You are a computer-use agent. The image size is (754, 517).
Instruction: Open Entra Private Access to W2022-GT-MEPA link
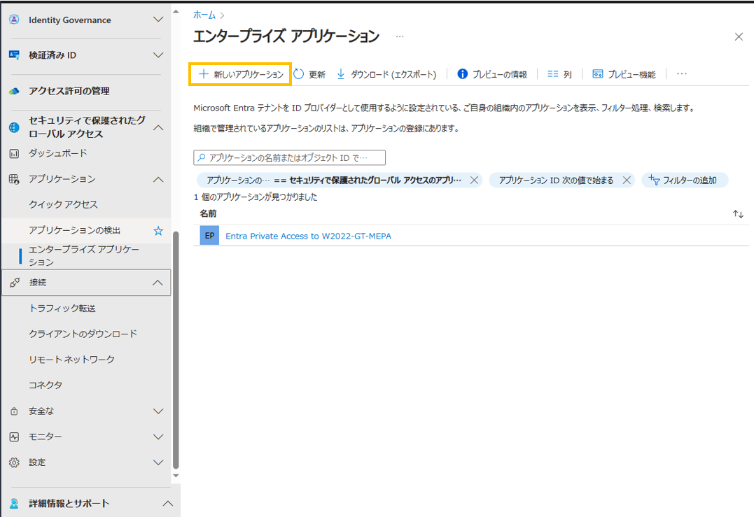coord(308,236)
